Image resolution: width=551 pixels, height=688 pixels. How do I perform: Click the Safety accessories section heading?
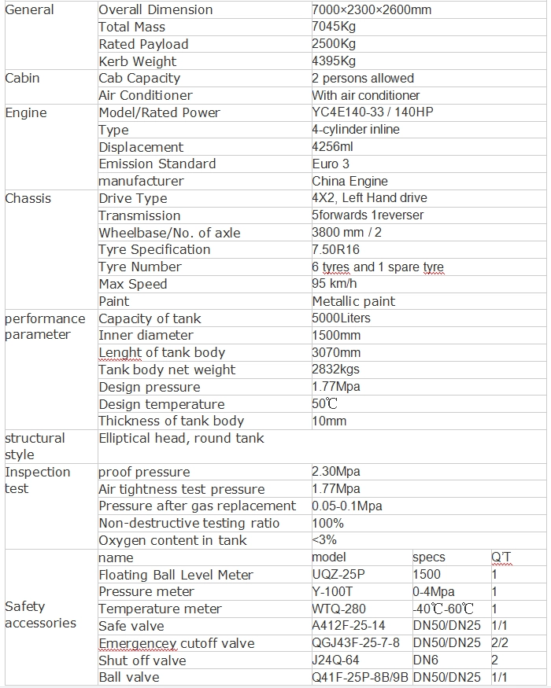pyautogui.click(x=40, y=615)
